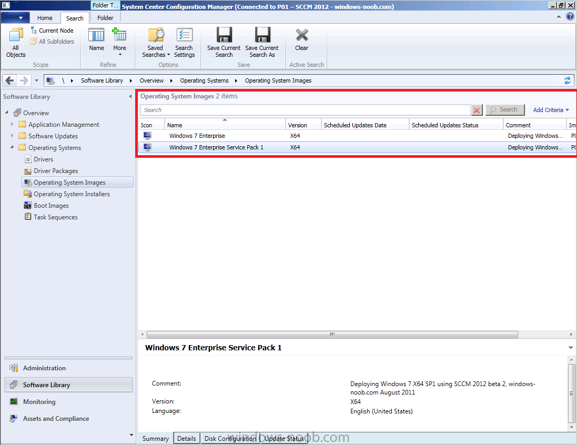Collapse the Operating Systems node
577x445 pixels.
12,147
